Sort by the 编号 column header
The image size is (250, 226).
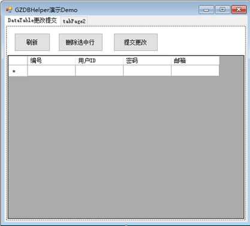coord(52,61)
